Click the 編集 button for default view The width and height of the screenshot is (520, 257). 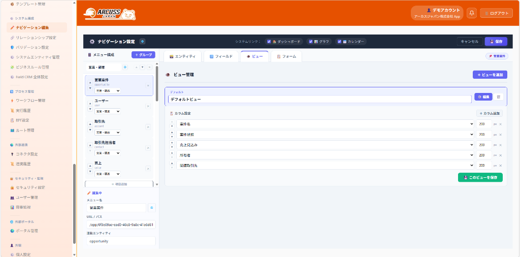pos(483,97)
